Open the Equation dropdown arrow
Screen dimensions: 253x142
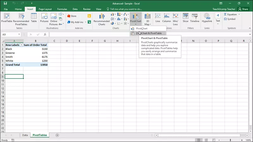(239, 14)
